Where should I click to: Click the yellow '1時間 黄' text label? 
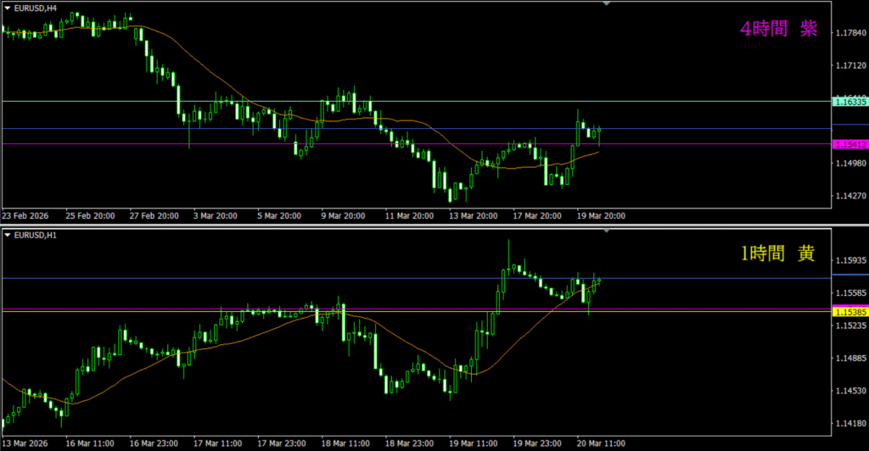point(777,253)
